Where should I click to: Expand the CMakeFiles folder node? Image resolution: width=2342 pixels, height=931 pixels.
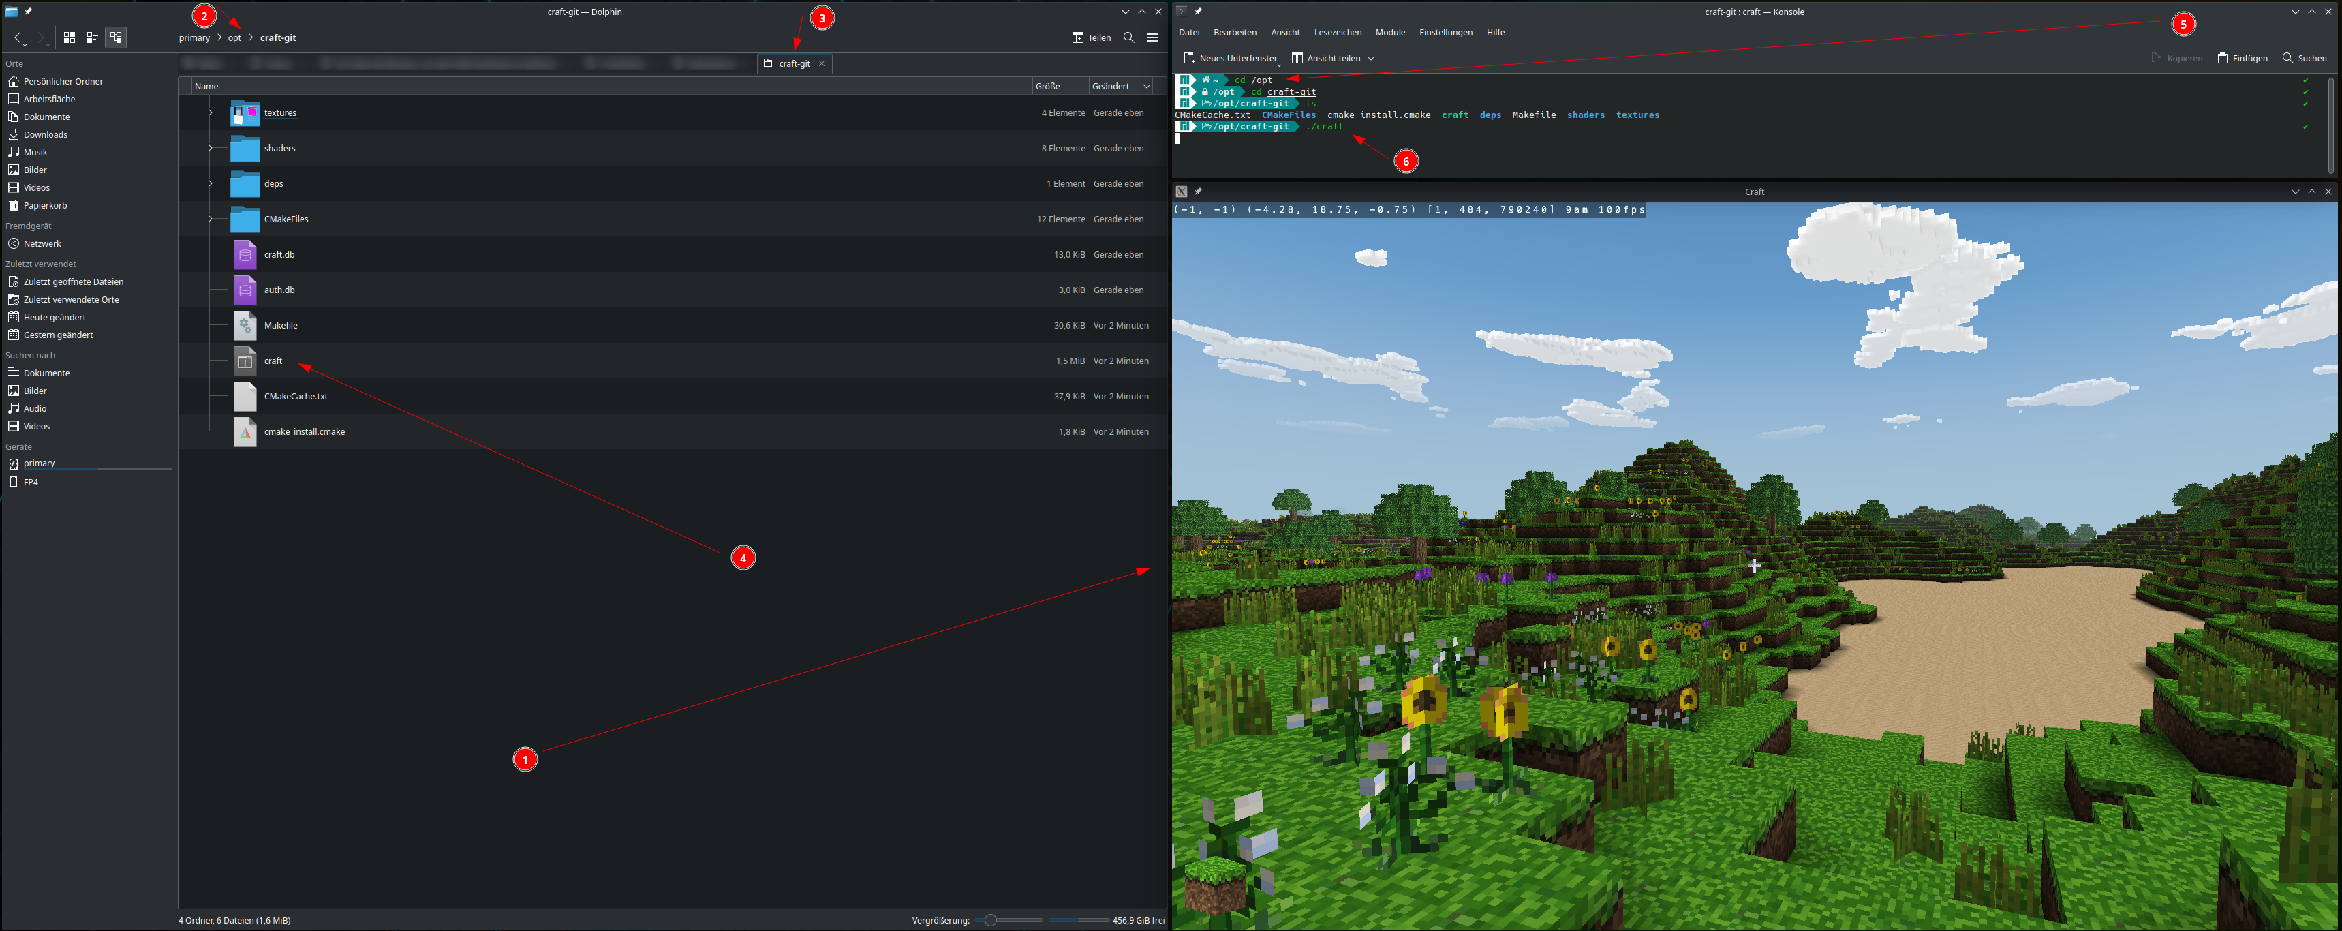point(210,219)
